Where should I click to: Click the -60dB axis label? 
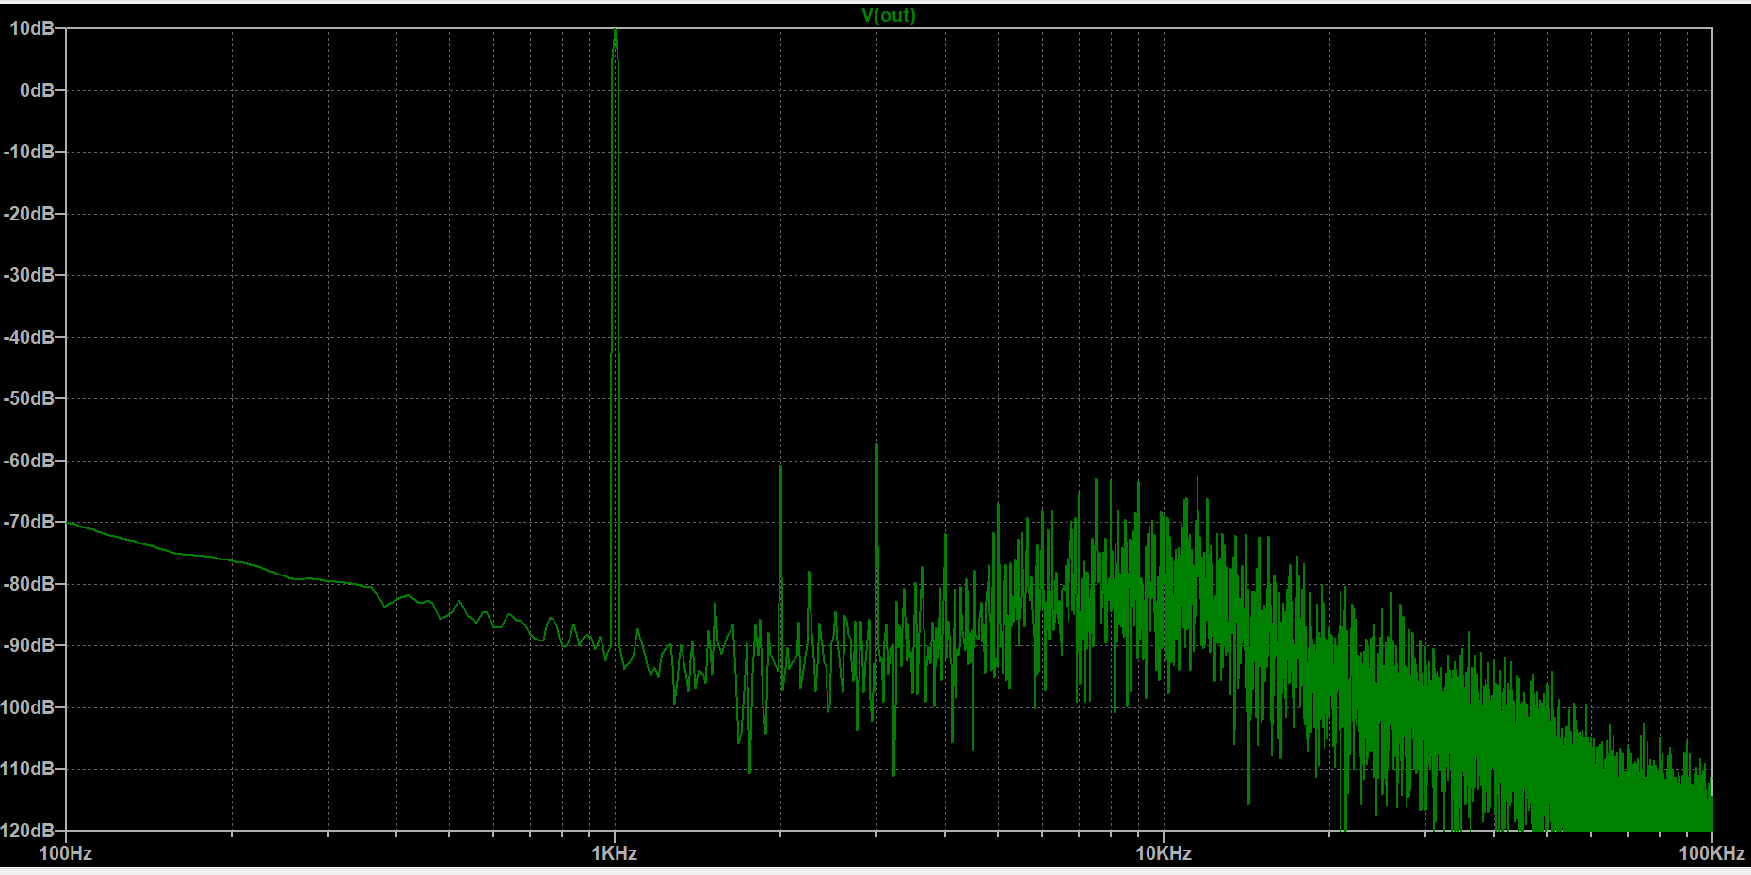tap(28, 461)
